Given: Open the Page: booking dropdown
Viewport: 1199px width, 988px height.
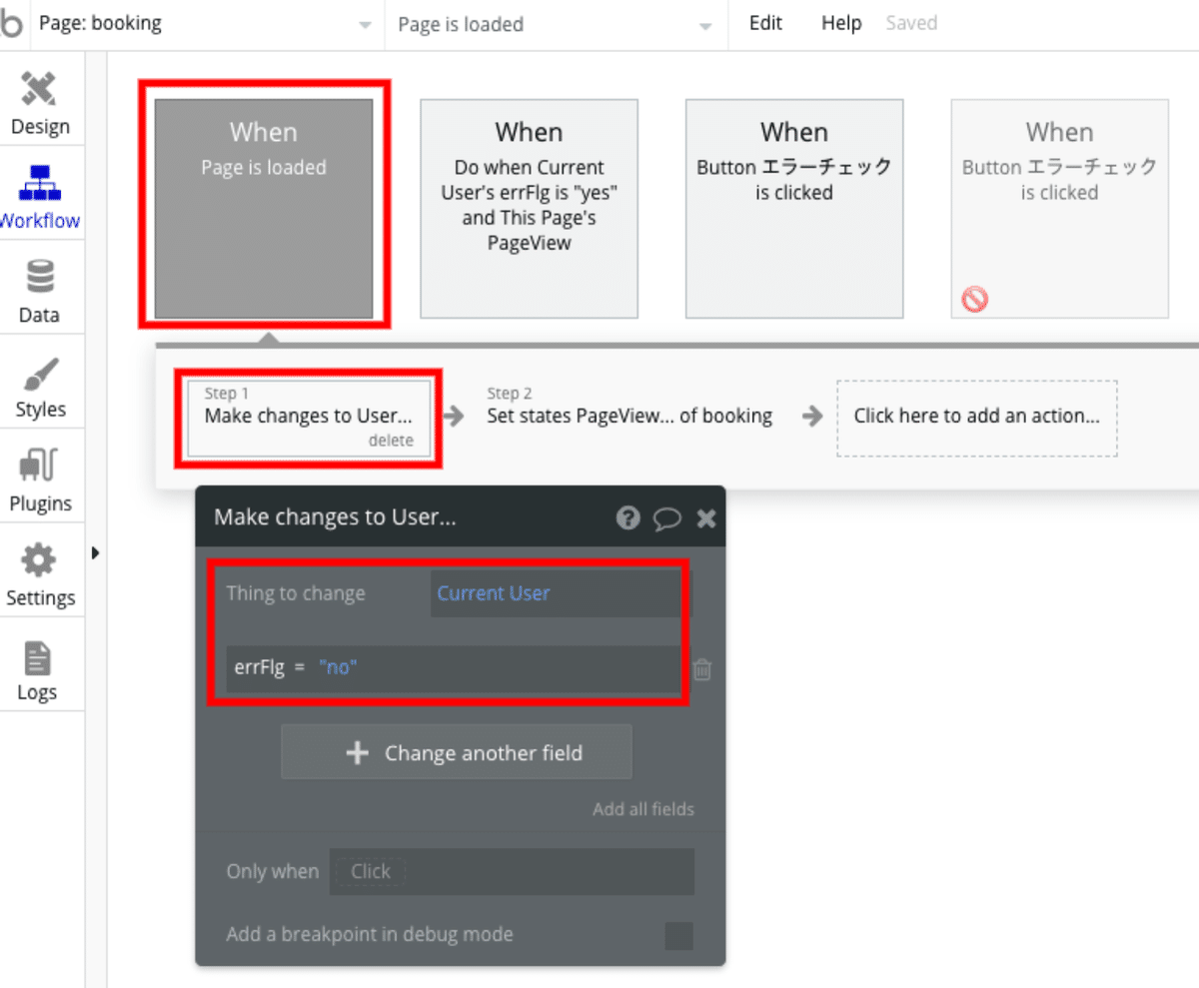Looking at the screenshot, I should [x=207, y=25].
